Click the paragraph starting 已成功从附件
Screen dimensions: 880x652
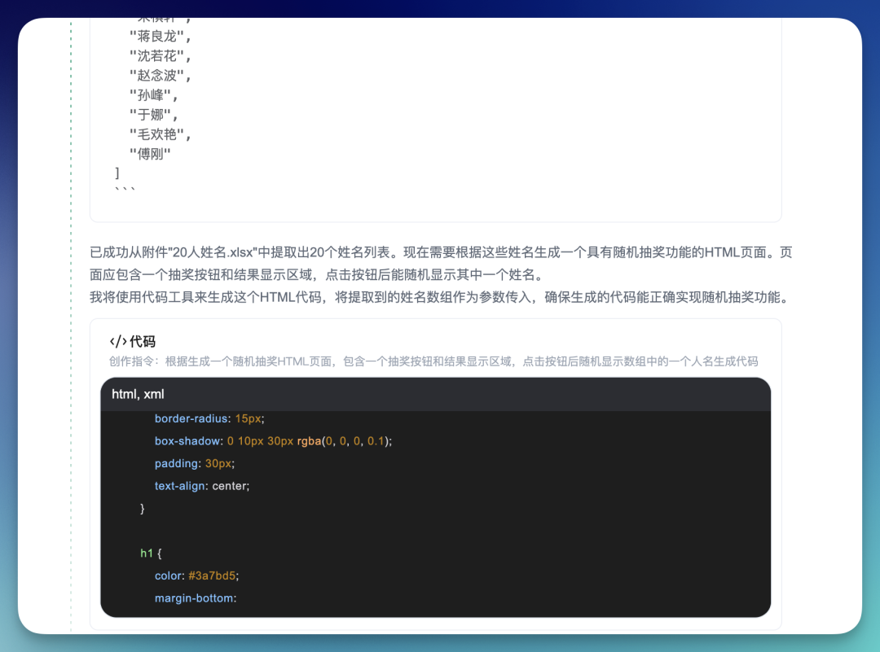pos(441,264)
